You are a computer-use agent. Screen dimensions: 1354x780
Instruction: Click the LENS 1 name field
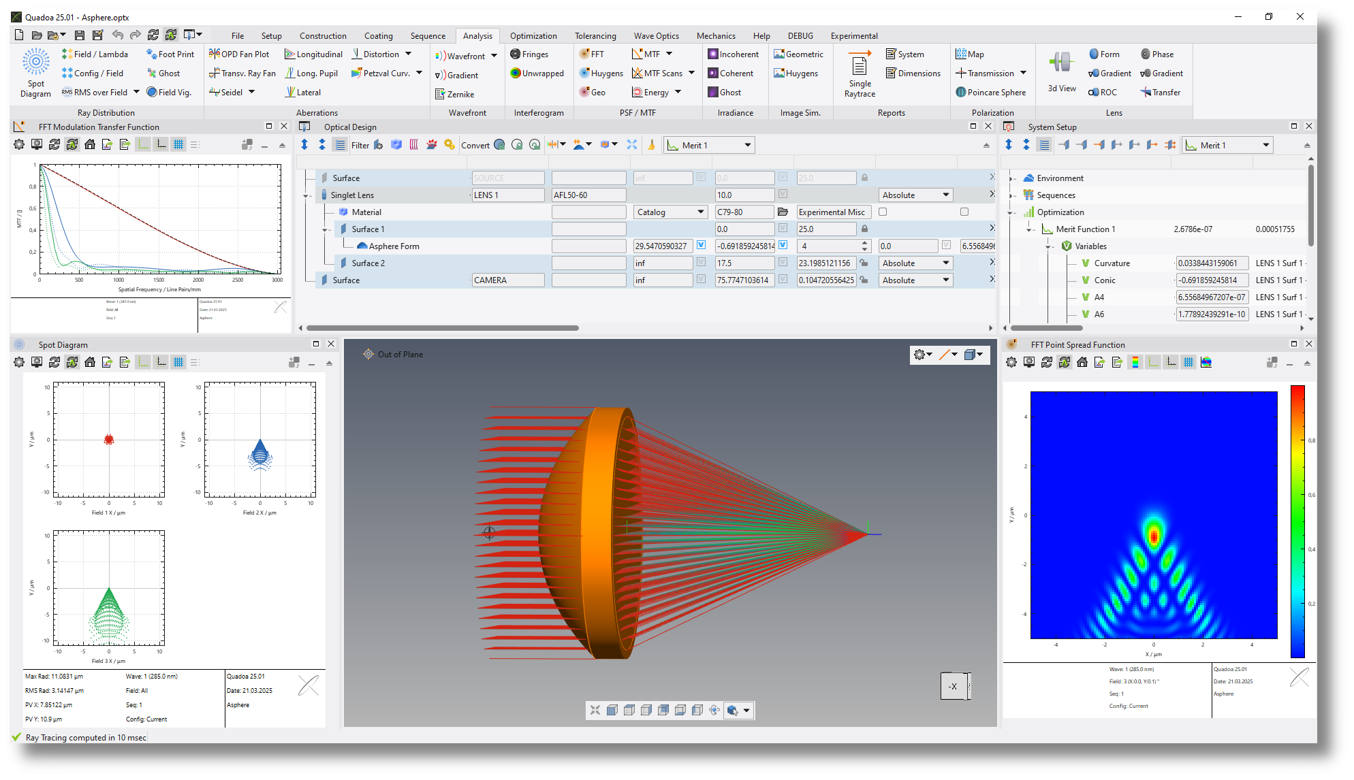tap(508, 195)
